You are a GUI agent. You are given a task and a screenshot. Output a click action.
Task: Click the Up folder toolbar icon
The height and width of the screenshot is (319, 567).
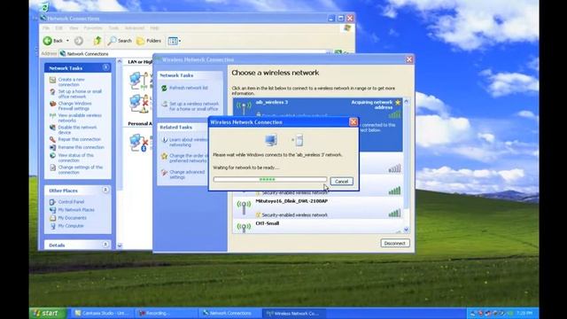tap(97, 41)
